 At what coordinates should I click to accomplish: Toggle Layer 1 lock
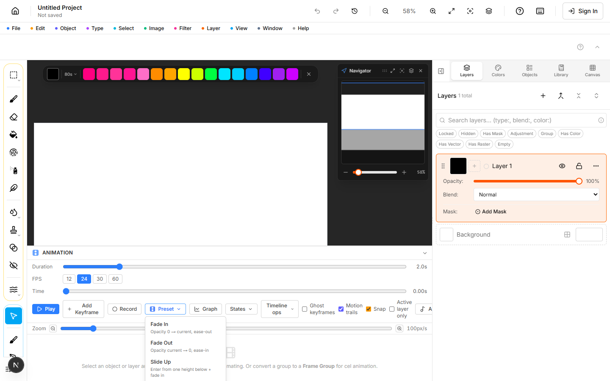click(x=579, y=166)
